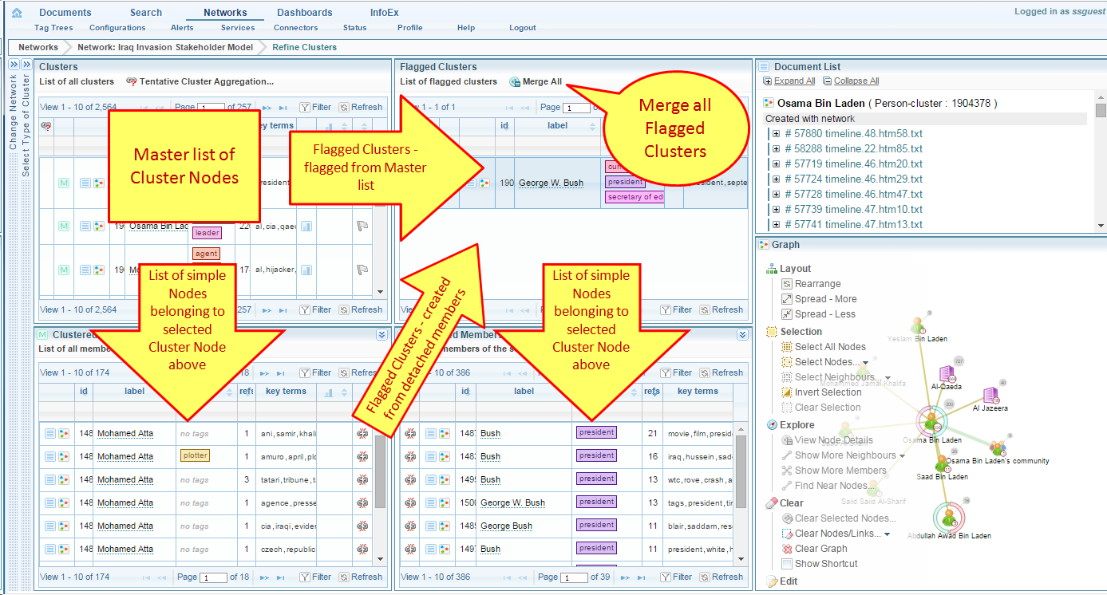Viewport: 1107px width, 595px height.
Task: Open the Select Nodes dropdown
Action: (x=866, y=363)
